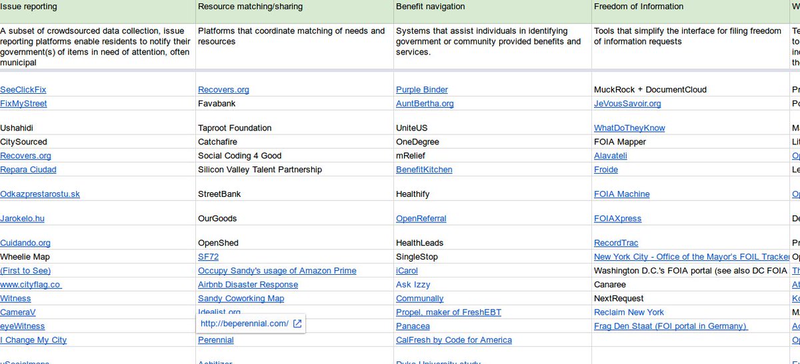Open the BenefitKitchen link
This screenshot has height=364, width=800.
pyautogui.click(x=424, y=170)
